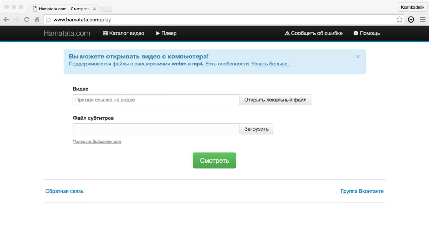Image resolution: width=429 pixels, height=235 pixels.
Task: Follow the Узнать больше link
Action: 271,64
